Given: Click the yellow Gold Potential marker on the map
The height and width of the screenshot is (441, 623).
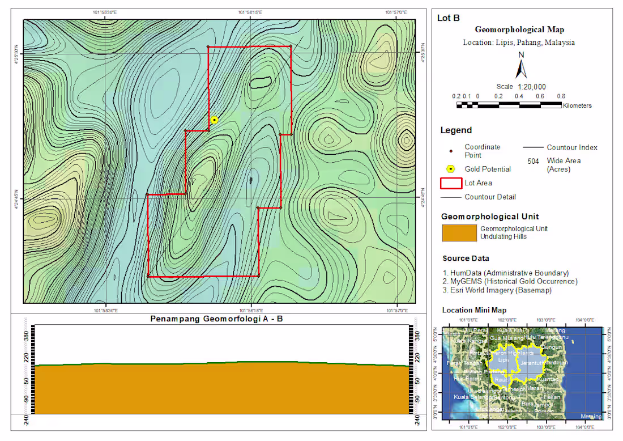Looking at the screenshot, I should pos(214,120).
